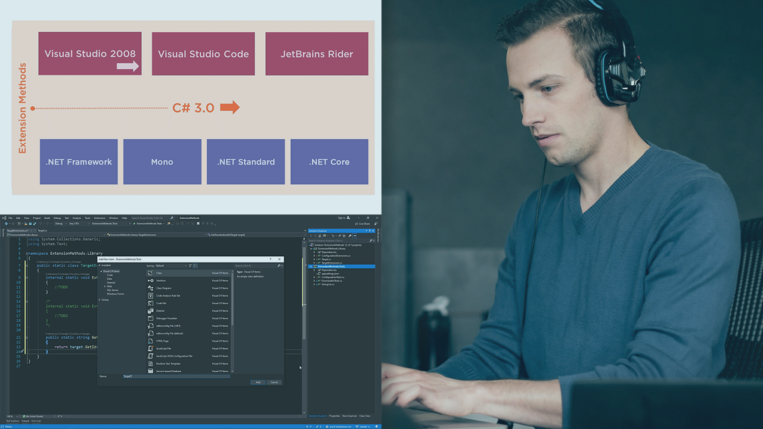Open the Sort by Default dropdown
This screenshot has width=763, height=429.
pyautogui.click(x=172, y=266)
